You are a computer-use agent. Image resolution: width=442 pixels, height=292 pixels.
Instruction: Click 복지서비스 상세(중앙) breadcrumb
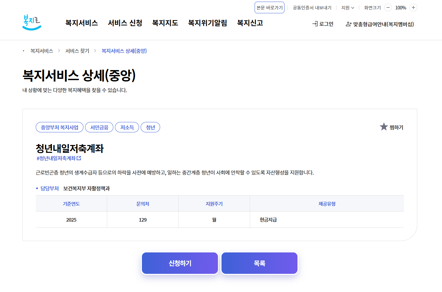[x=124, y=51]
